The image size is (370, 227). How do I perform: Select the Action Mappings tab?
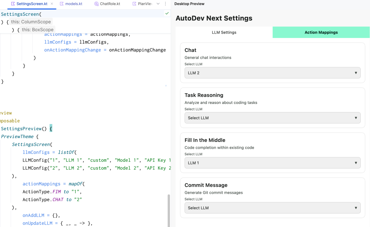click(321, 32)
